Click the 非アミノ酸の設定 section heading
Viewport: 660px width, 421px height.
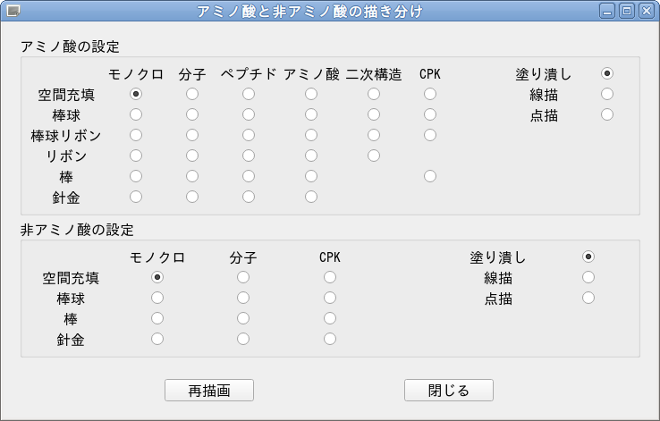coord(77,230)
